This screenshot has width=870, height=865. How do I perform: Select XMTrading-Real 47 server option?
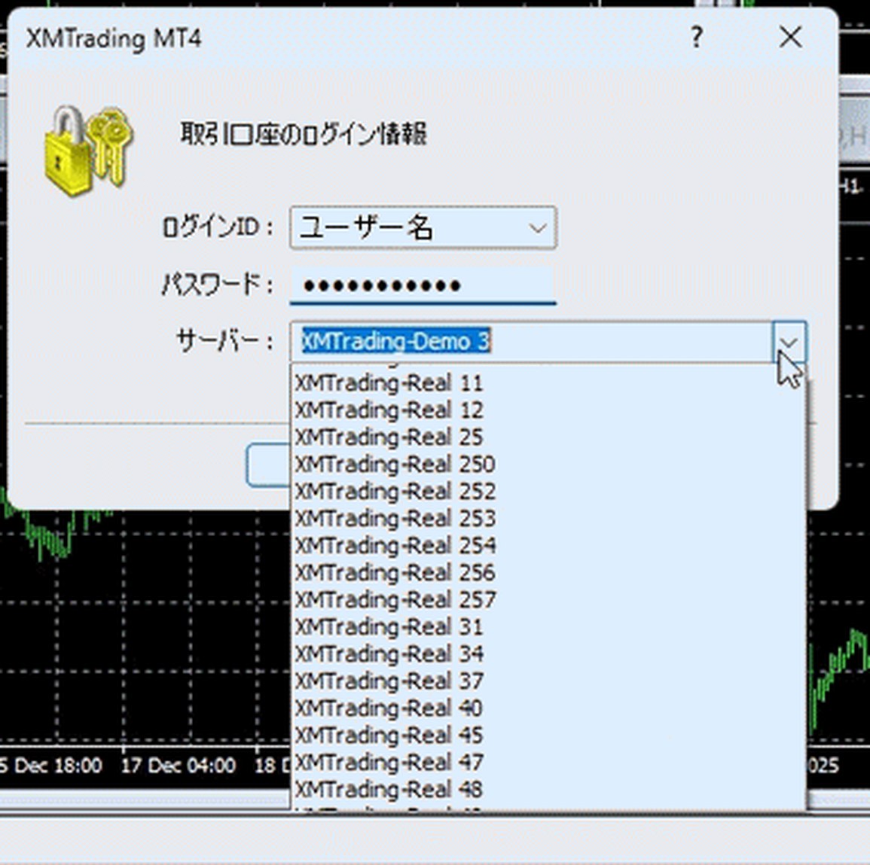(x=548, y=763)
